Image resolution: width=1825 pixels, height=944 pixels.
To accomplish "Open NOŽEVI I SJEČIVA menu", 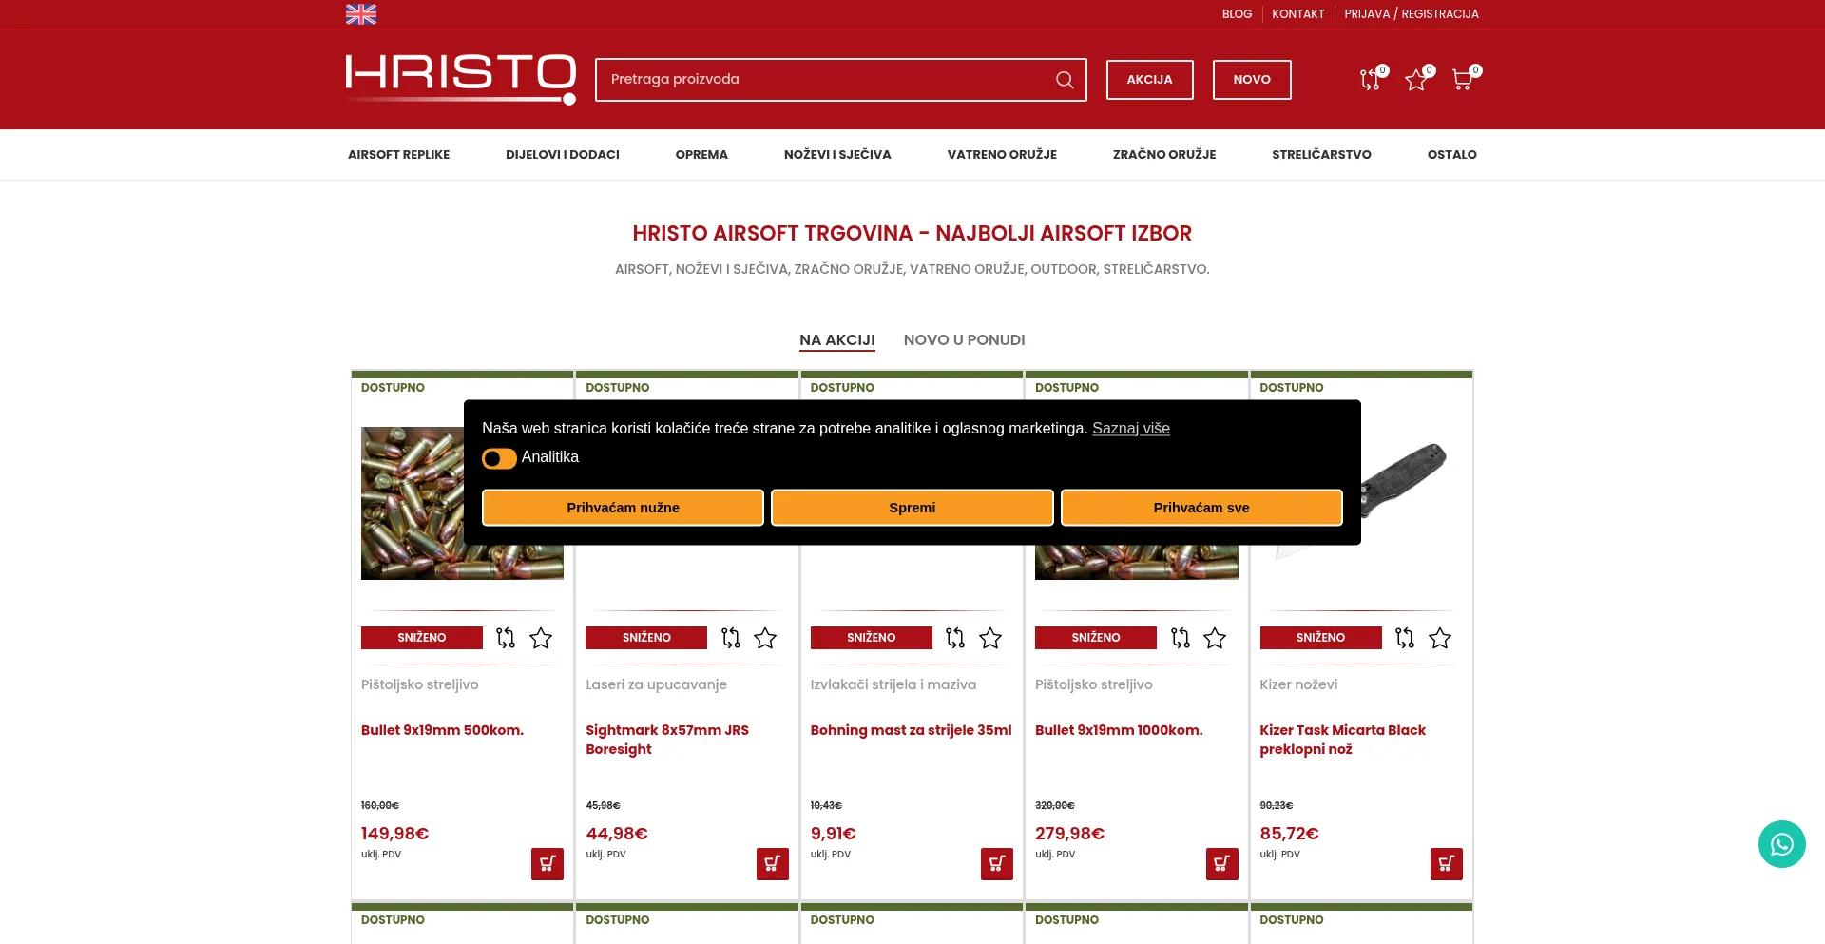I will (x=837, y=155).
